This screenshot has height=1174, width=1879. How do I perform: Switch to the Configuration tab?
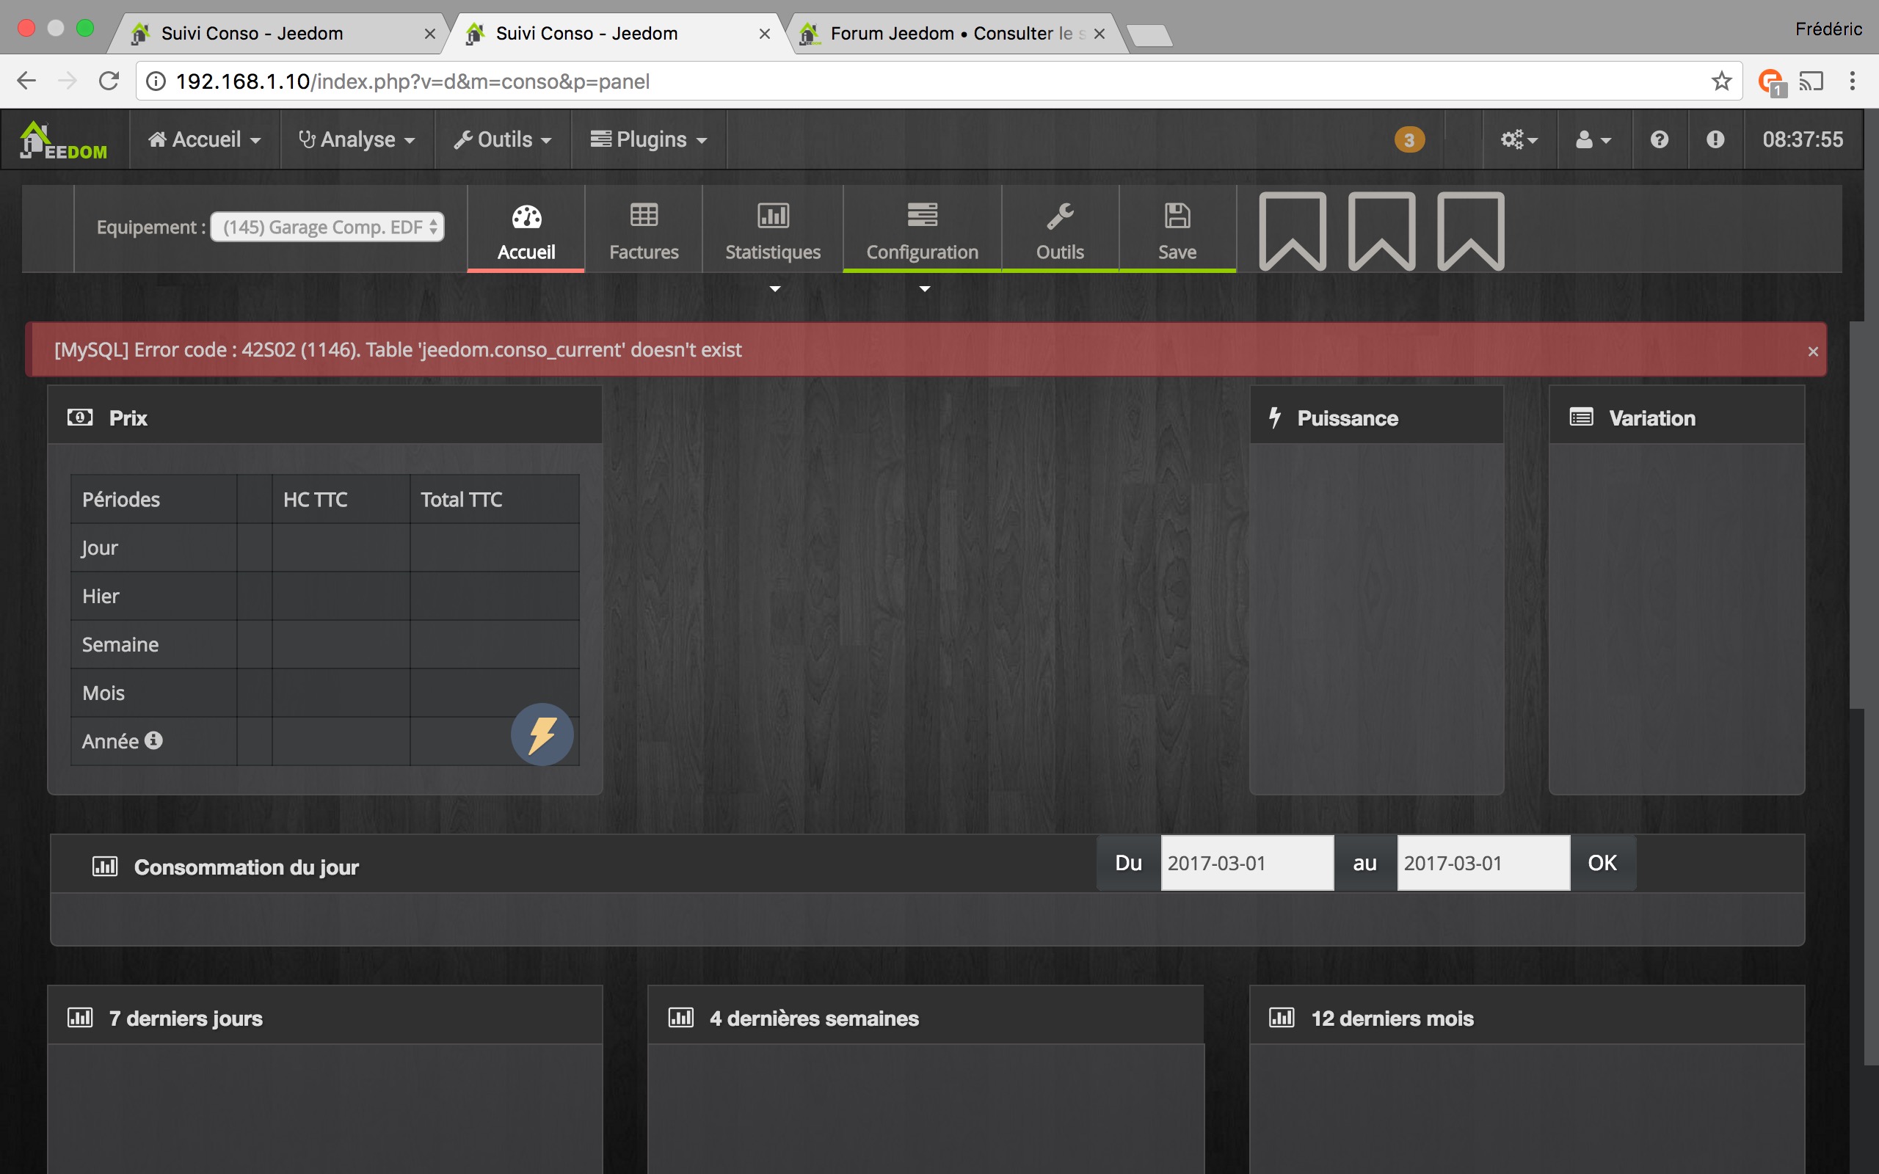tap(923, 230)
